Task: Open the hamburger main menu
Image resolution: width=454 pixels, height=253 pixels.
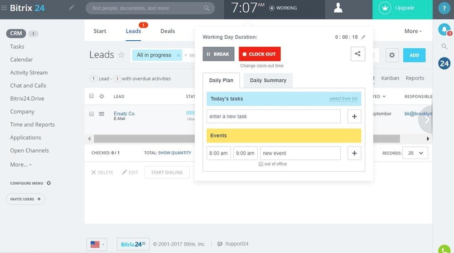Action: (x=4, y=8)
